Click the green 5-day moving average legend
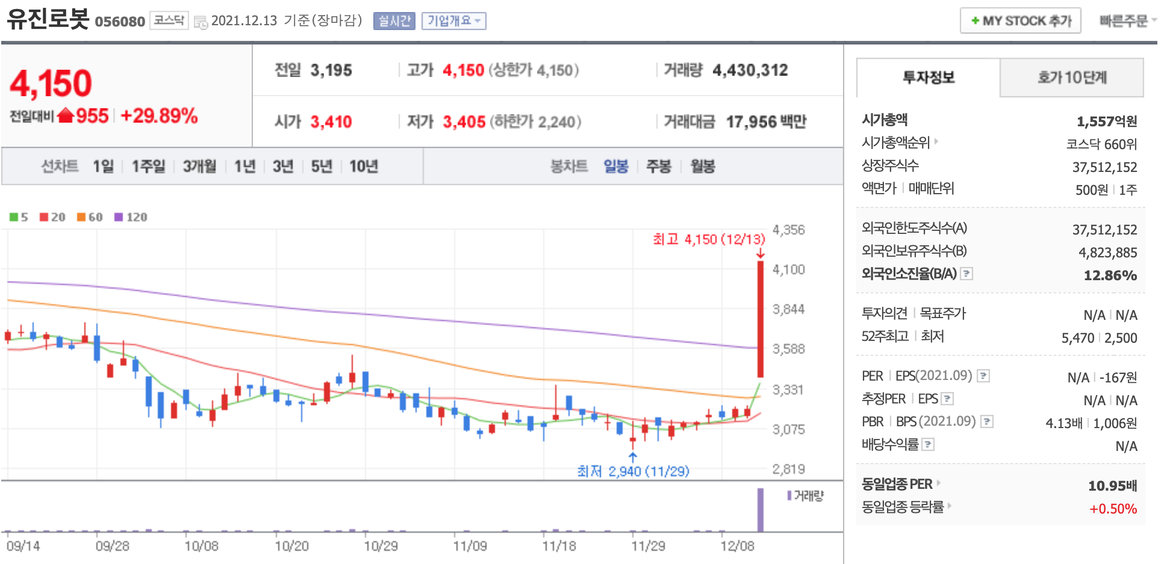 [x=19, y=217]
